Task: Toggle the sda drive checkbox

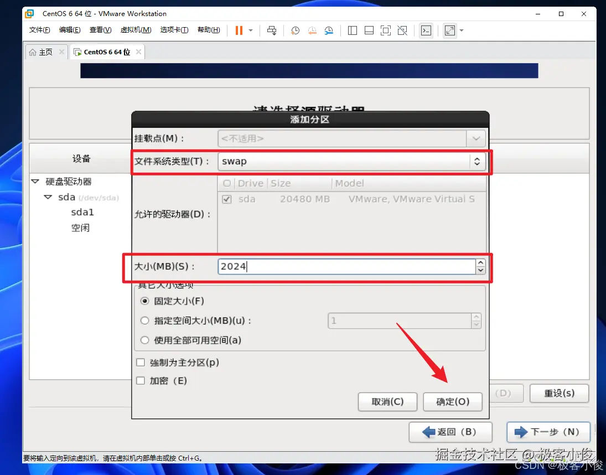Action: pyautogui.click(x=226, y=199)
